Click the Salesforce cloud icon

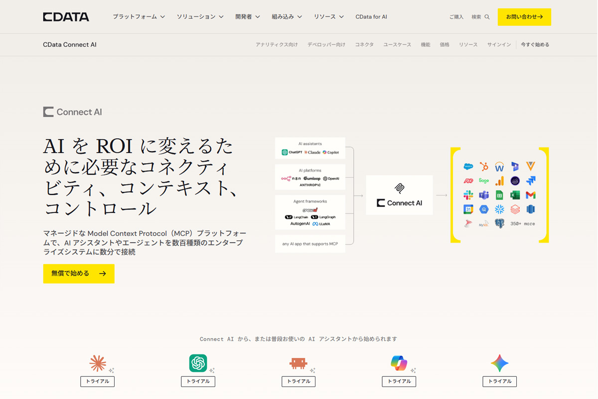[468, 167]
